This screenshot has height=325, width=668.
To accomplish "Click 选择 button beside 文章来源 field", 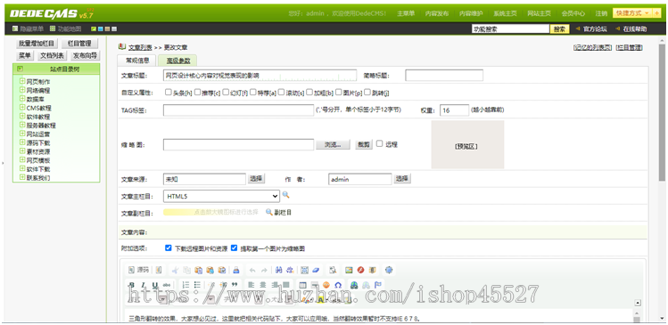I will pyautogui.click(x=257, y=179).
